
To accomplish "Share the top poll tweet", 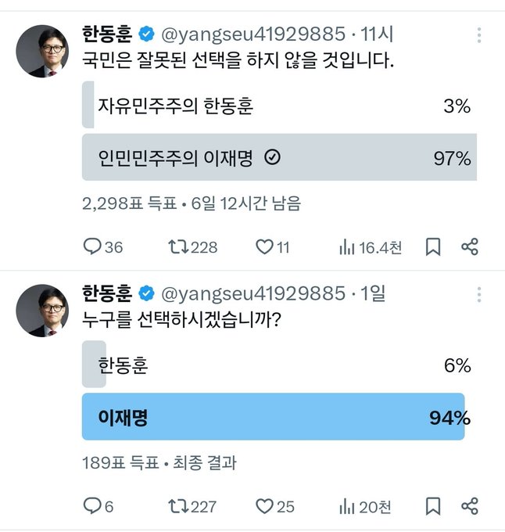I will pos(469,248).
